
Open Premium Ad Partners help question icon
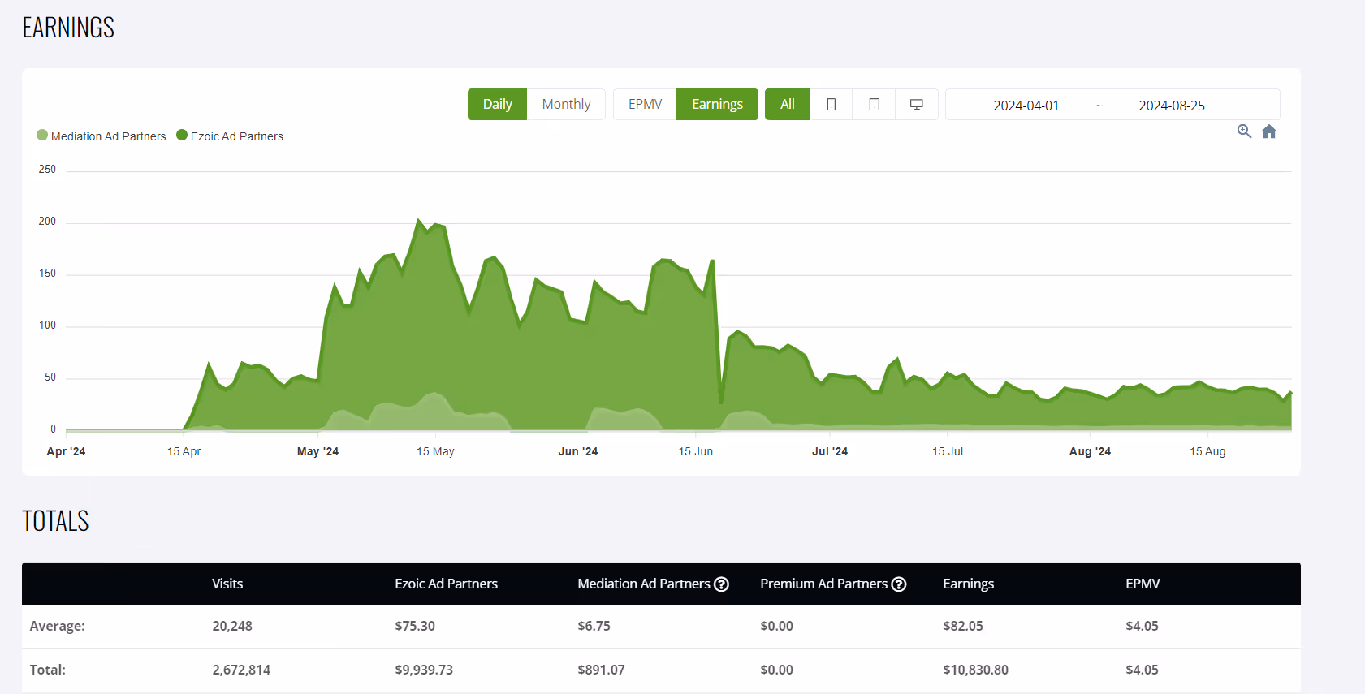(x=899, y=584)
